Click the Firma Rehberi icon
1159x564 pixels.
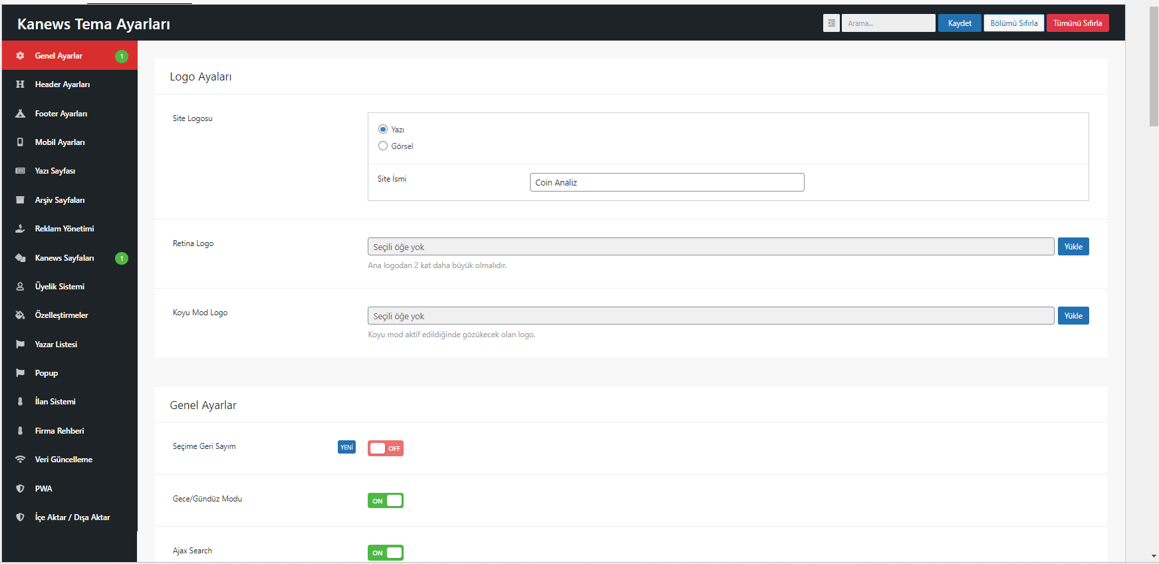pos(20,431)
